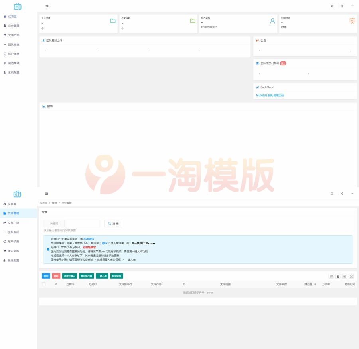
Task: Click 仪表盘 in the breadcrumb trail
Action: pos(43,203)
